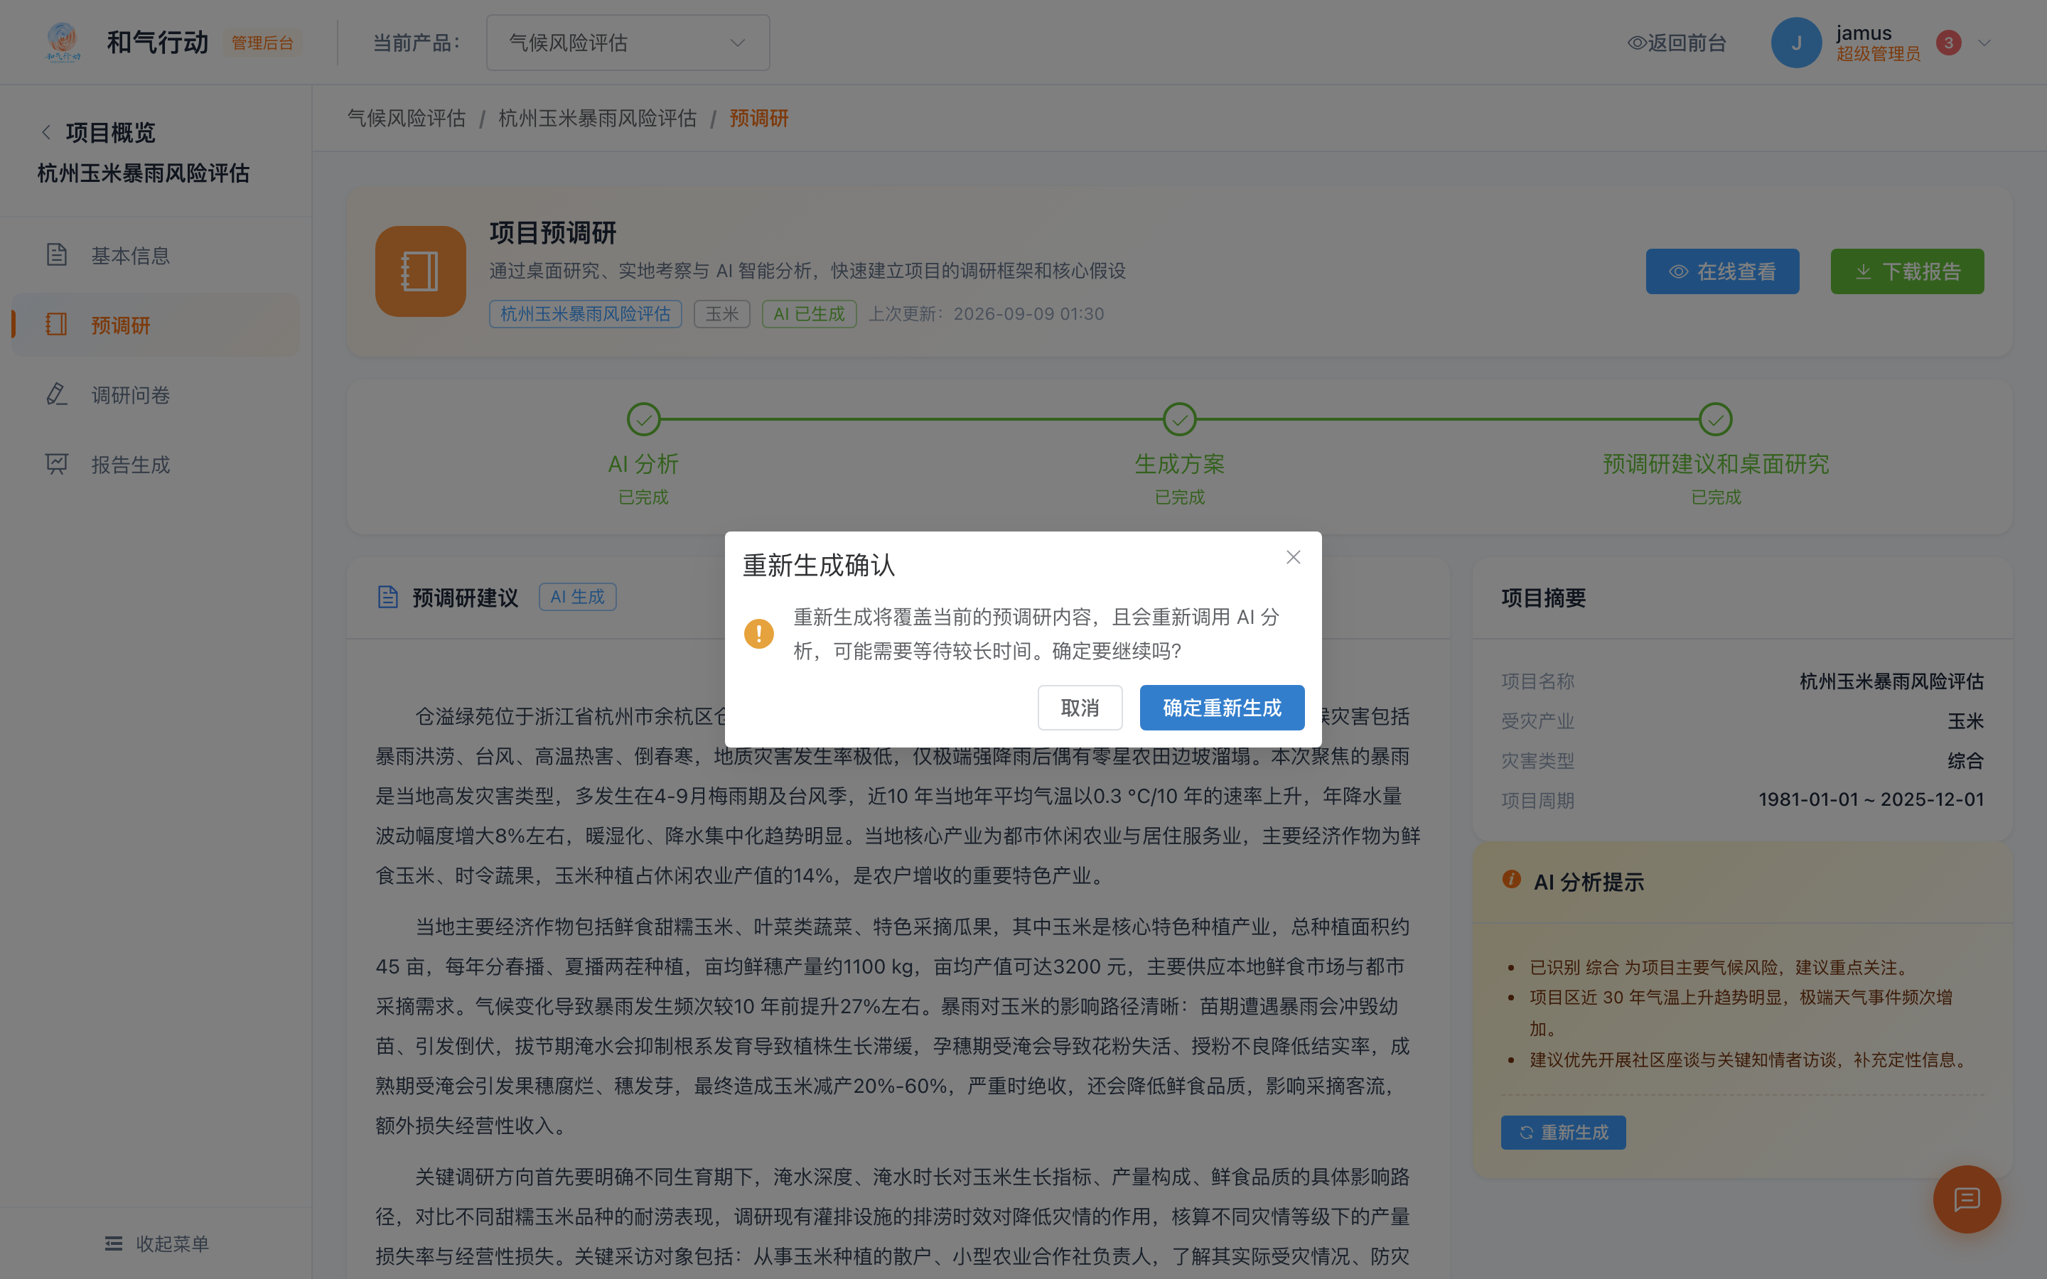Click the J user avatar
This screenshot has width=2047, height=1279.
click(1796, 43)
